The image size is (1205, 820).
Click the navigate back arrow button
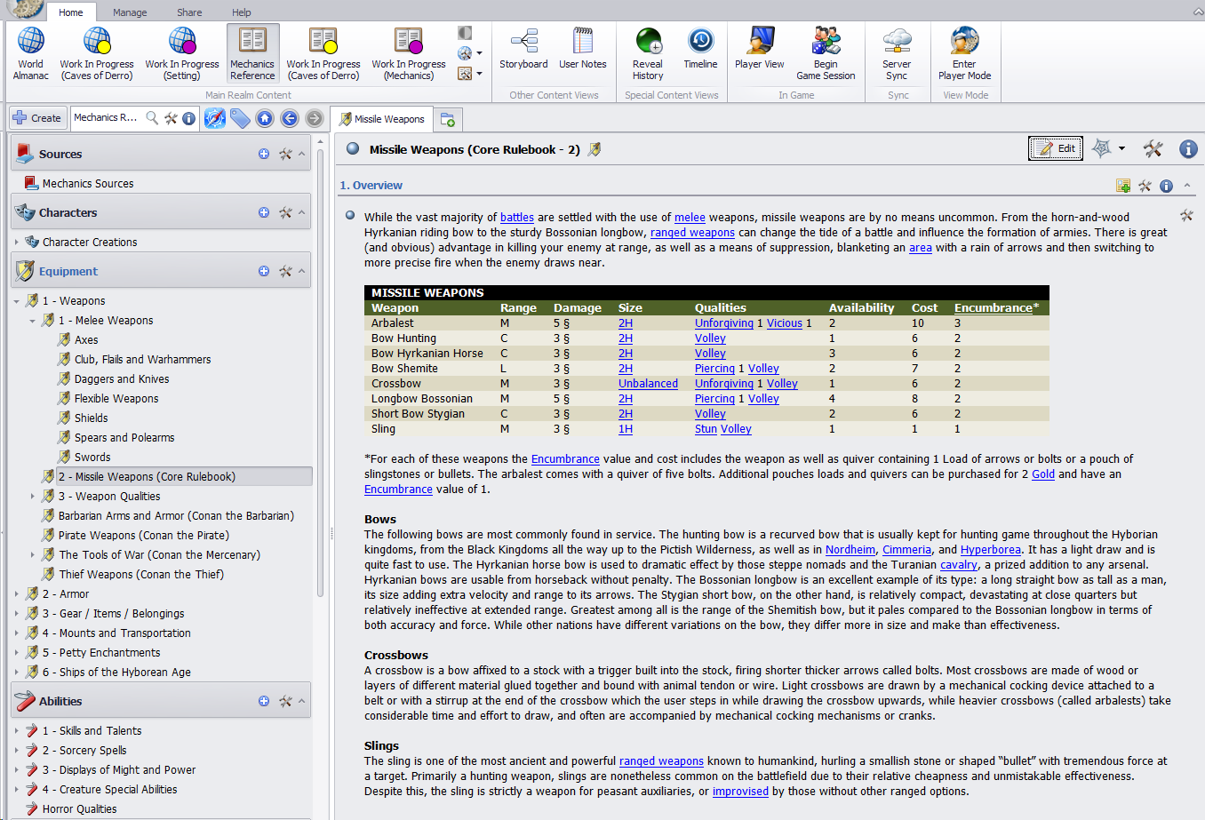click(x=290, y=118)
